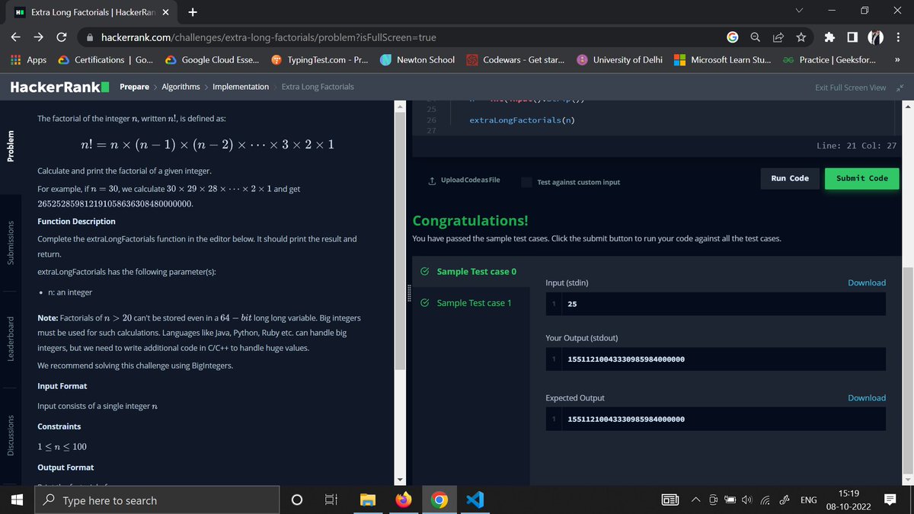Viewport: 914px width, 514px height.
Task: Open the Submissions side tab
Action: pyautogui.click(x=11, y=242)
